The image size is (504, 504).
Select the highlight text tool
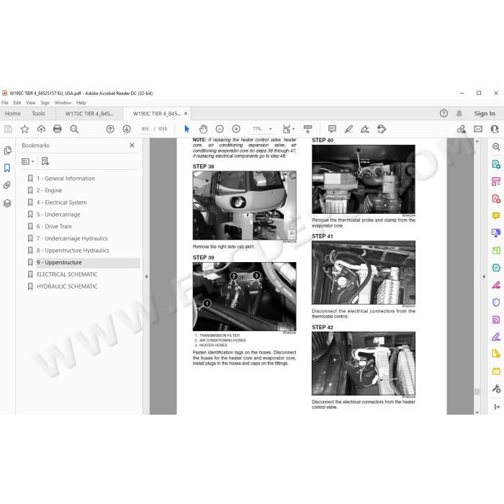348,129
